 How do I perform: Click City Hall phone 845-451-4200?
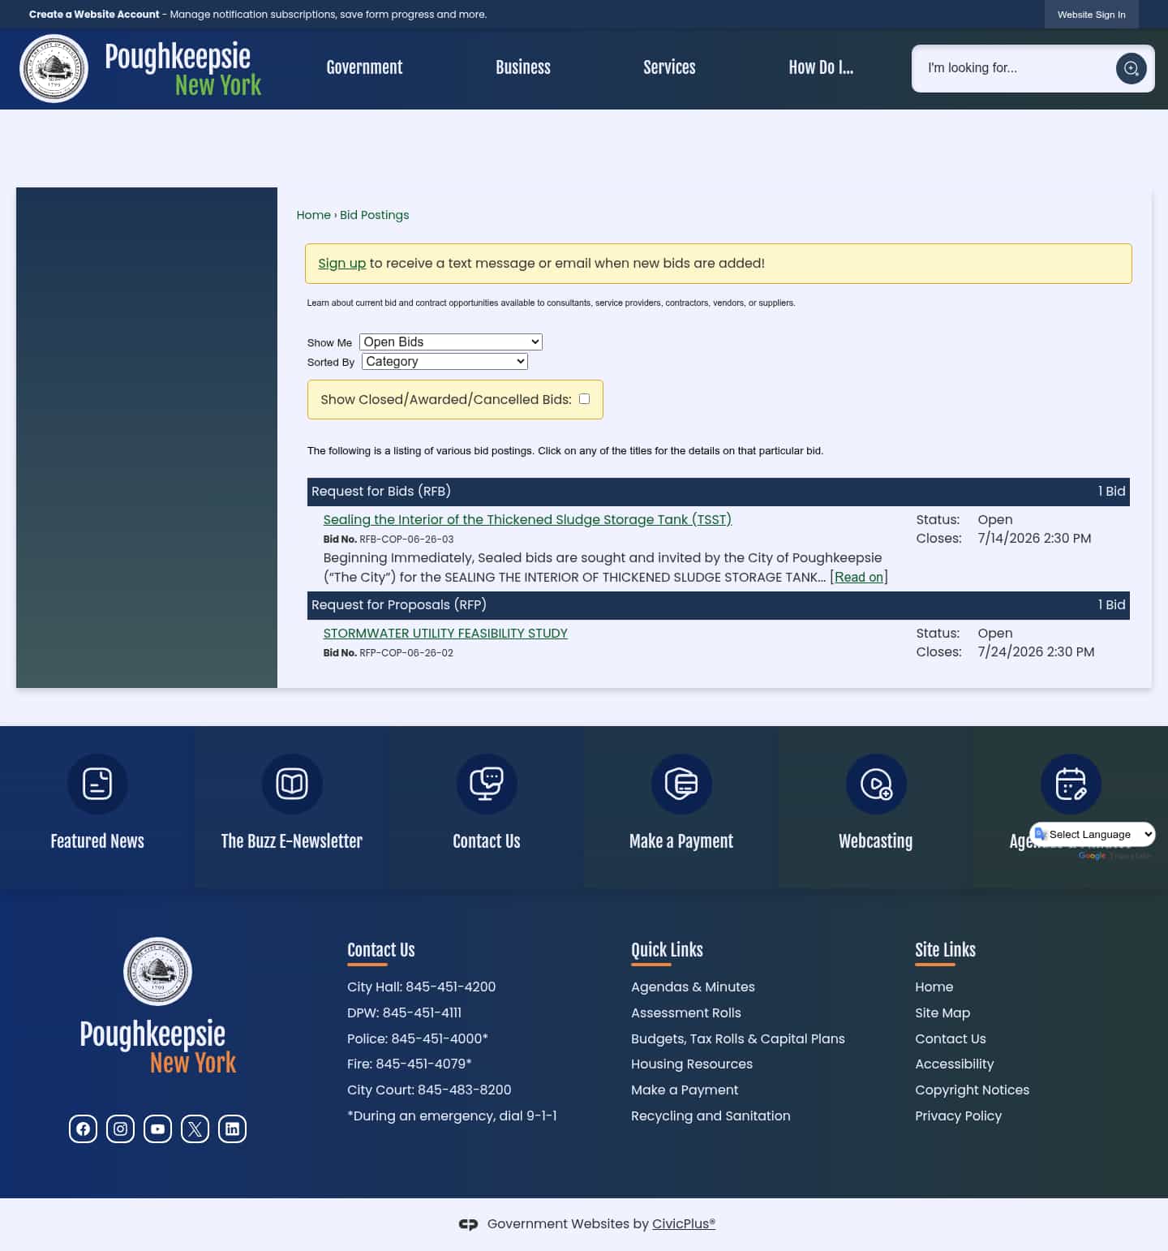[450, 987]
